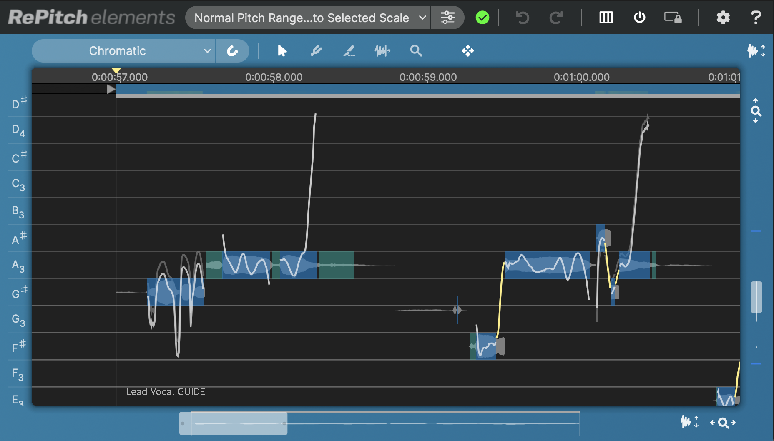Open the Chromatic scale dropdown
Viewport: 774px width, 441px height.
123,51
